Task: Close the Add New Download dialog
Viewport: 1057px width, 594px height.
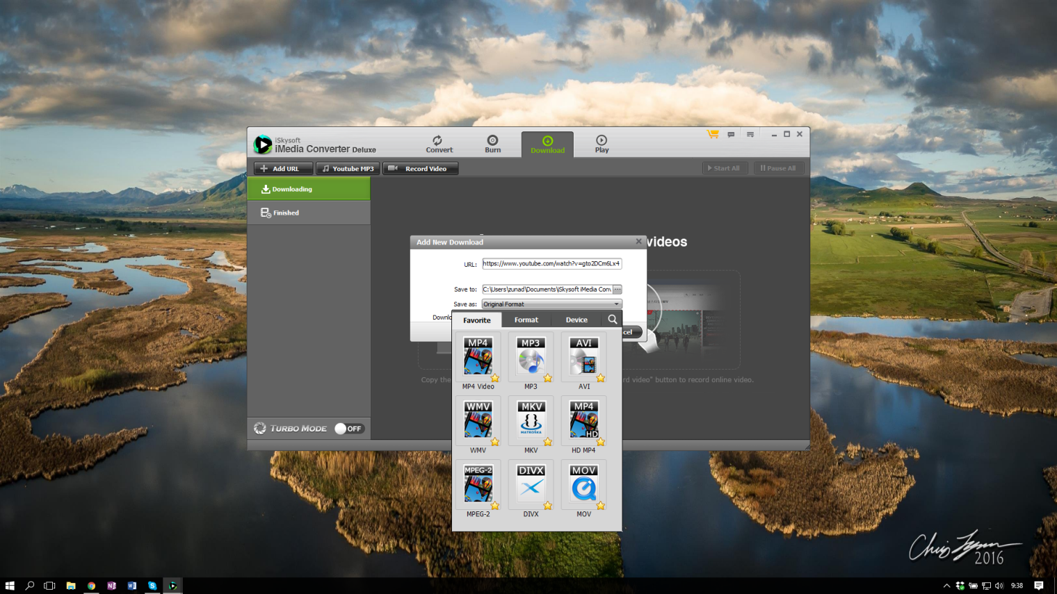Action: pos(638,241)
